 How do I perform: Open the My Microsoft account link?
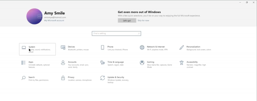click(54, 20)
